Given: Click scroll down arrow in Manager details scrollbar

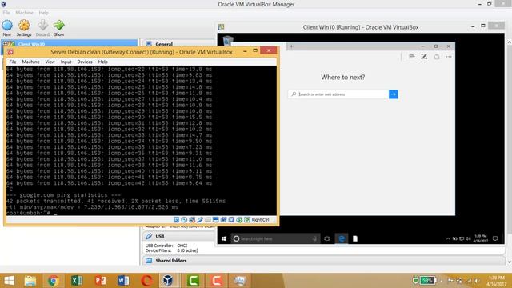Looking at the screenshot, I should point(509,262).
